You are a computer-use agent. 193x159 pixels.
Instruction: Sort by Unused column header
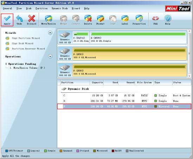click(127, 82)
